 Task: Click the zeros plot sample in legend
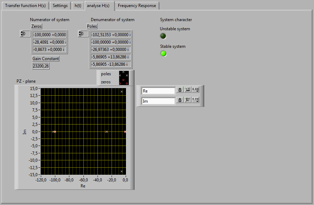click(x=124, y=82)
